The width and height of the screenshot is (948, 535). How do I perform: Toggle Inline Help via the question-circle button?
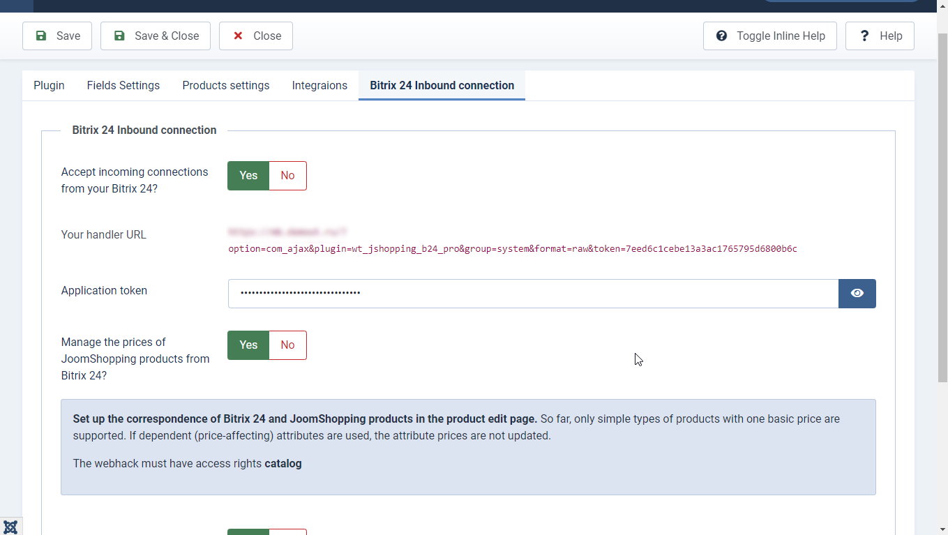point(769,36)
